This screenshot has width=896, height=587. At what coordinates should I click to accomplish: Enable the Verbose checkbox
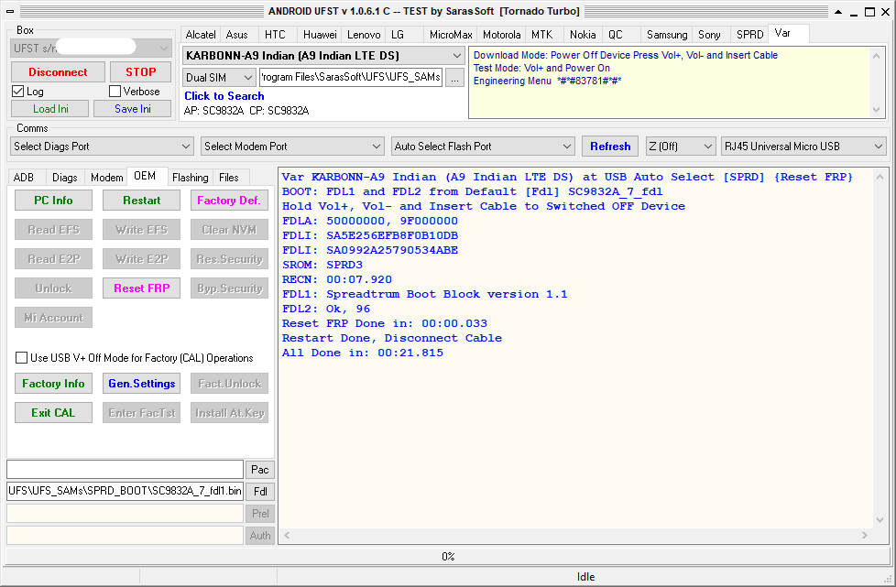click(x=115, y=92)
